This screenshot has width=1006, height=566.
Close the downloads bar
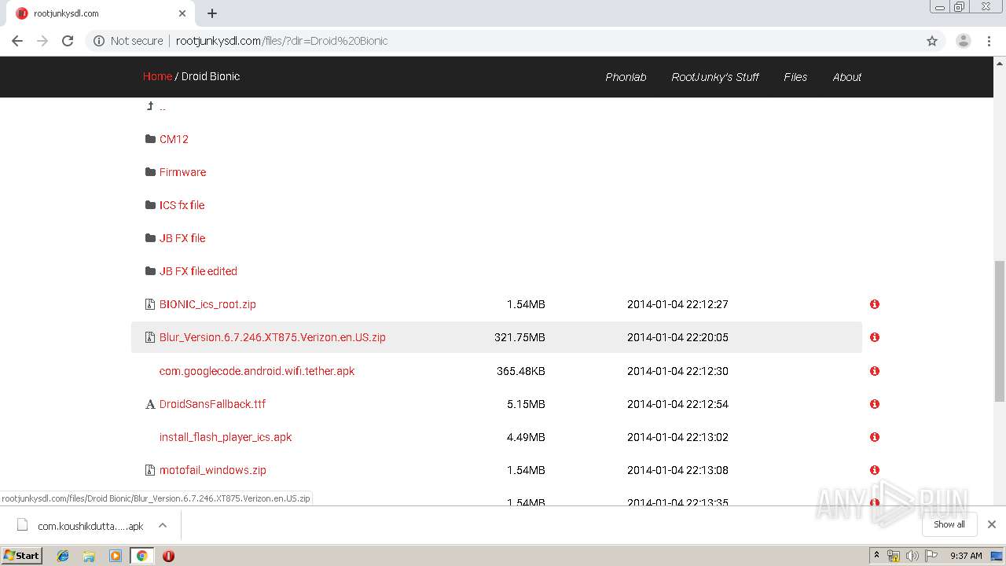(x=992, y=524)
